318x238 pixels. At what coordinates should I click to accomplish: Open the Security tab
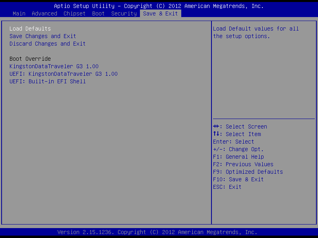[124, 13]
